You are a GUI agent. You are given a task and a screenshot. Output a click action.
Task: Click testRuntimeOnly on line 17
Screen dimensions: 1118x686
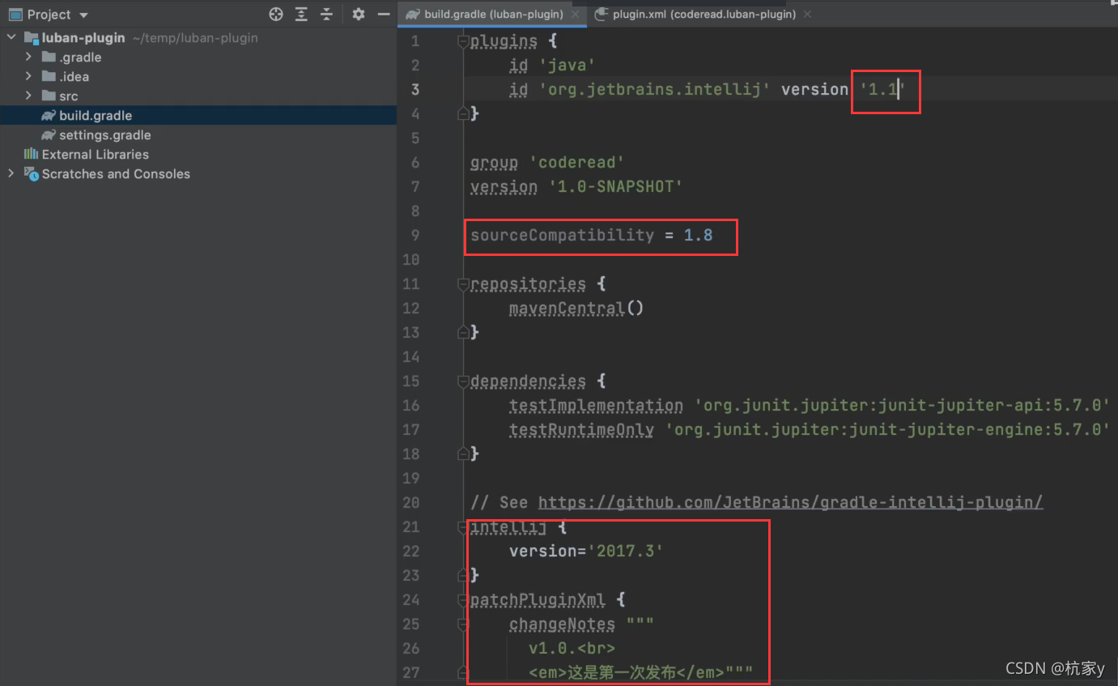click(x=581, y=429)
